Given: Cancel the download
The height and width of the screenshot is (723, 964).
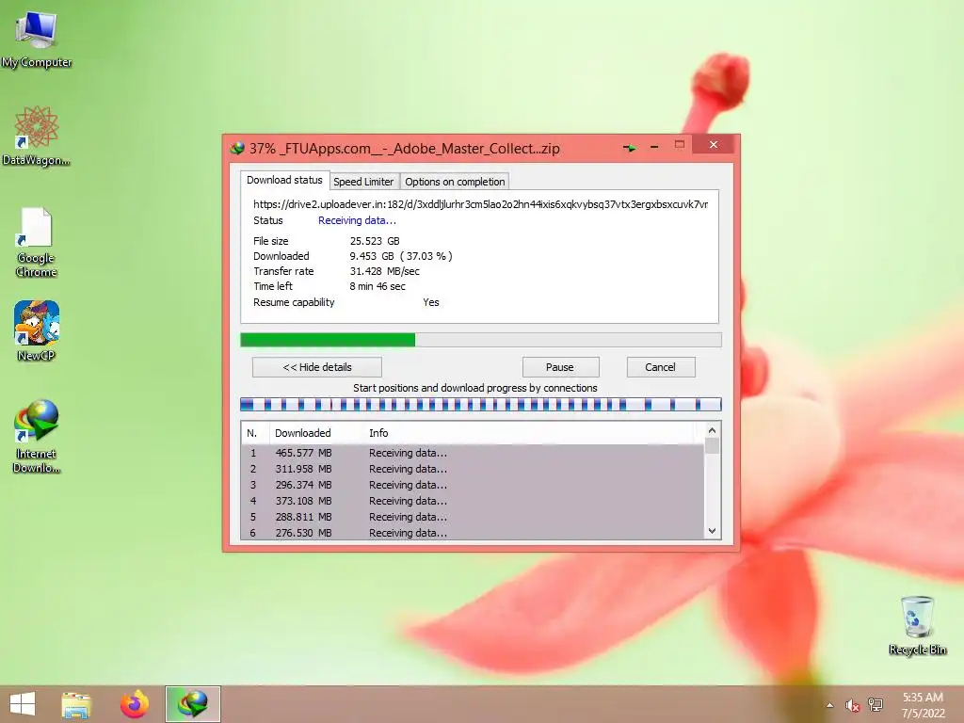Looking at the screenshot, I should [x=661, y=367].
